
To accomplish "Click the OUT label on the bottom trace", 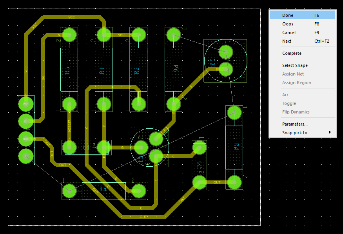I will 143,217.
